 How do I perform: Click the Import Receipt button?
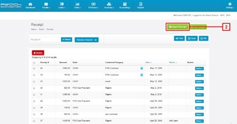point(177,27)
